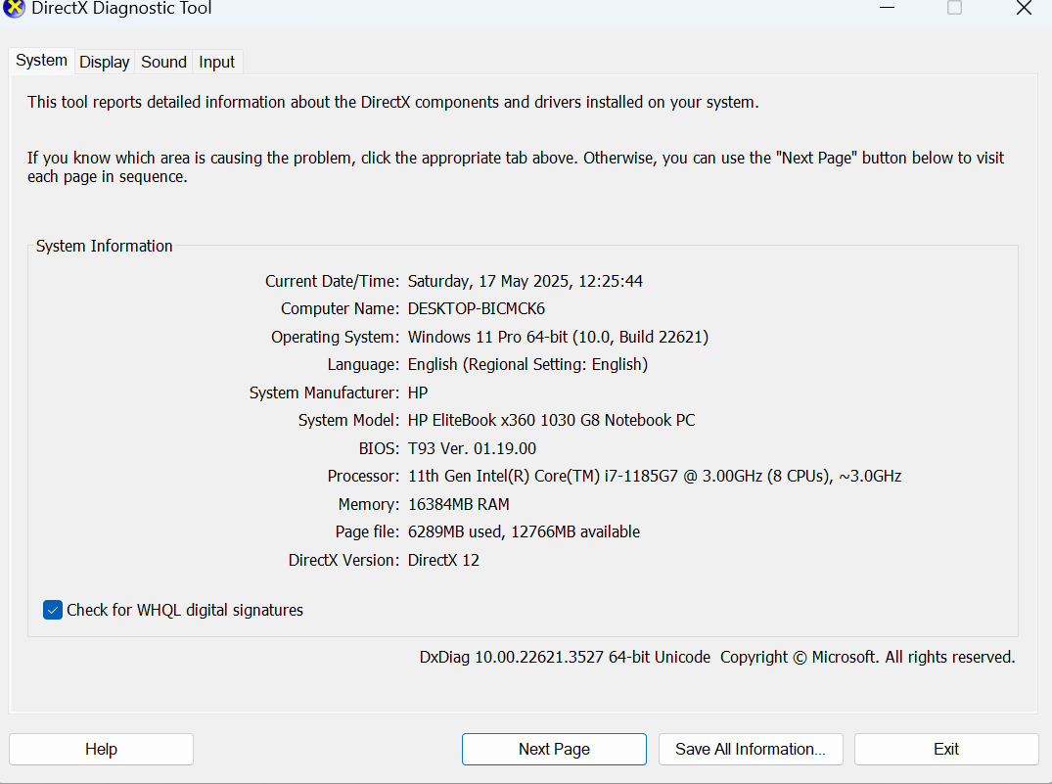This screenshot has width=1052, height=784.
Task: Click the Windows 11 Pro operating system value
Action: [558, 337]
